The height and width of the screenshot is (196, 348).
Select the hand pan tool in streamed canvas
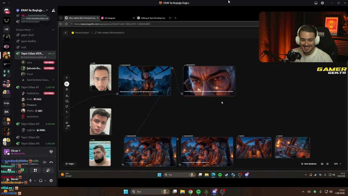click(67, 90)
